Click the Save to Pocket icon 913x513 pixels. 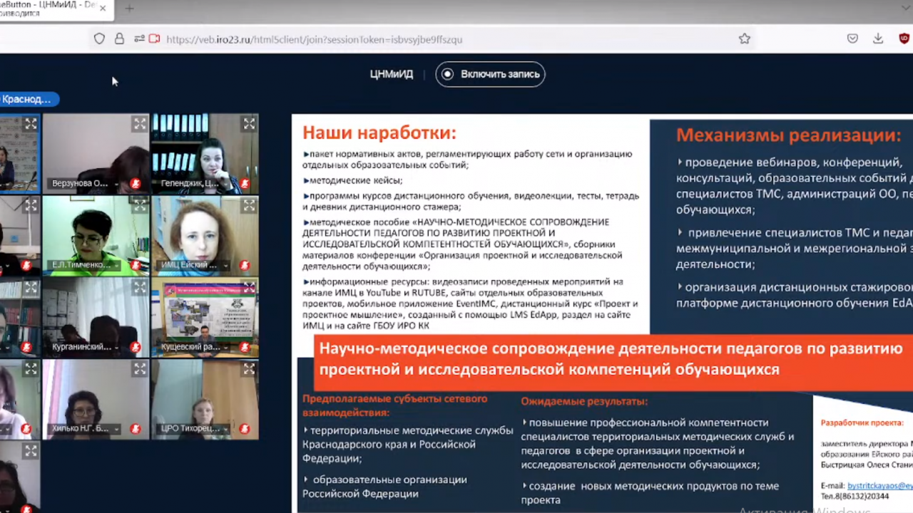click(852, 39)
